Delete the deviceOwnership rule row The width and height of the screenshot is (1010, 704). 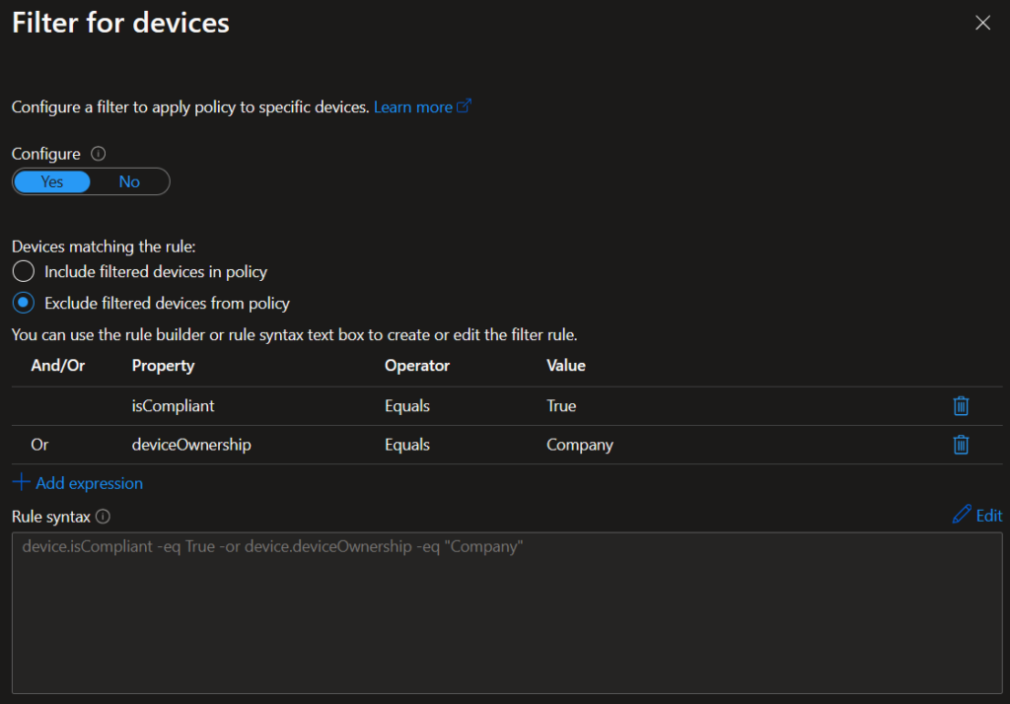[x=961, y=445]
